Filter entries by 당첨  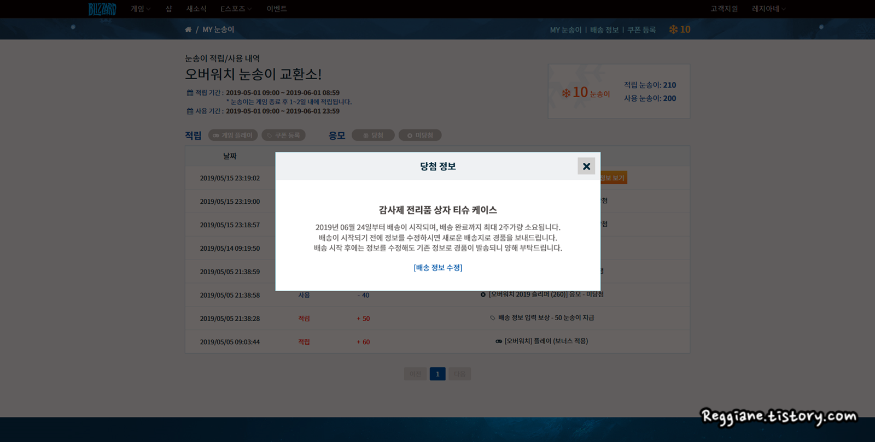373,135
